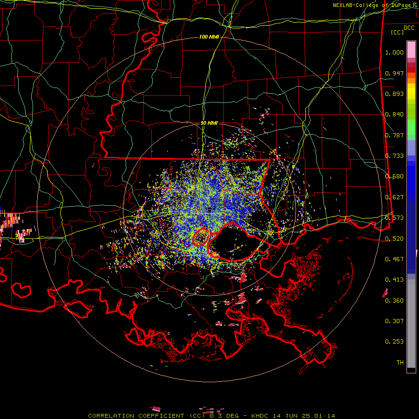Select the 0.680 legend value
Image resolution: width=419 pixels, height=419 pixels.
pos(394,176)
